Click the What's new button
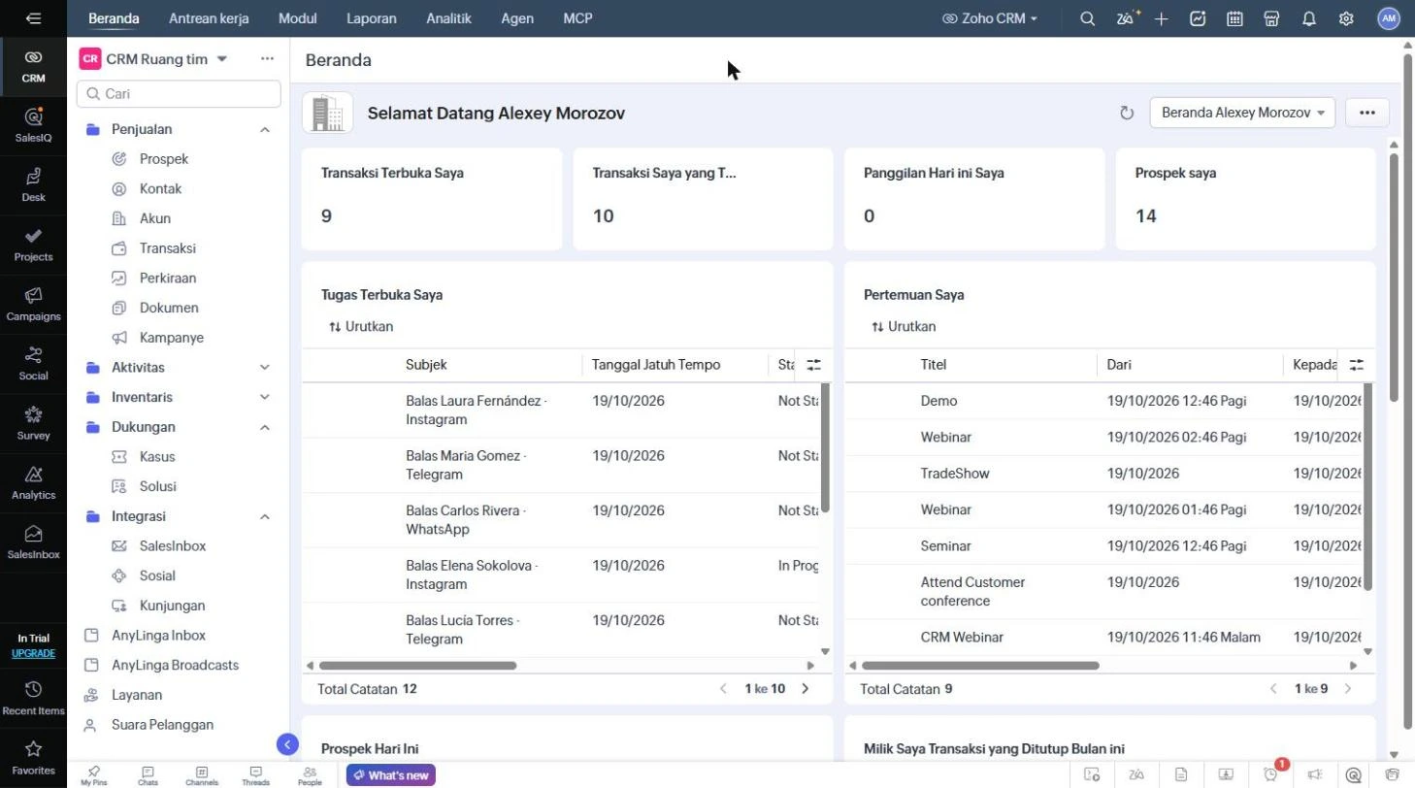1415x788 pixels. point(391,775)
